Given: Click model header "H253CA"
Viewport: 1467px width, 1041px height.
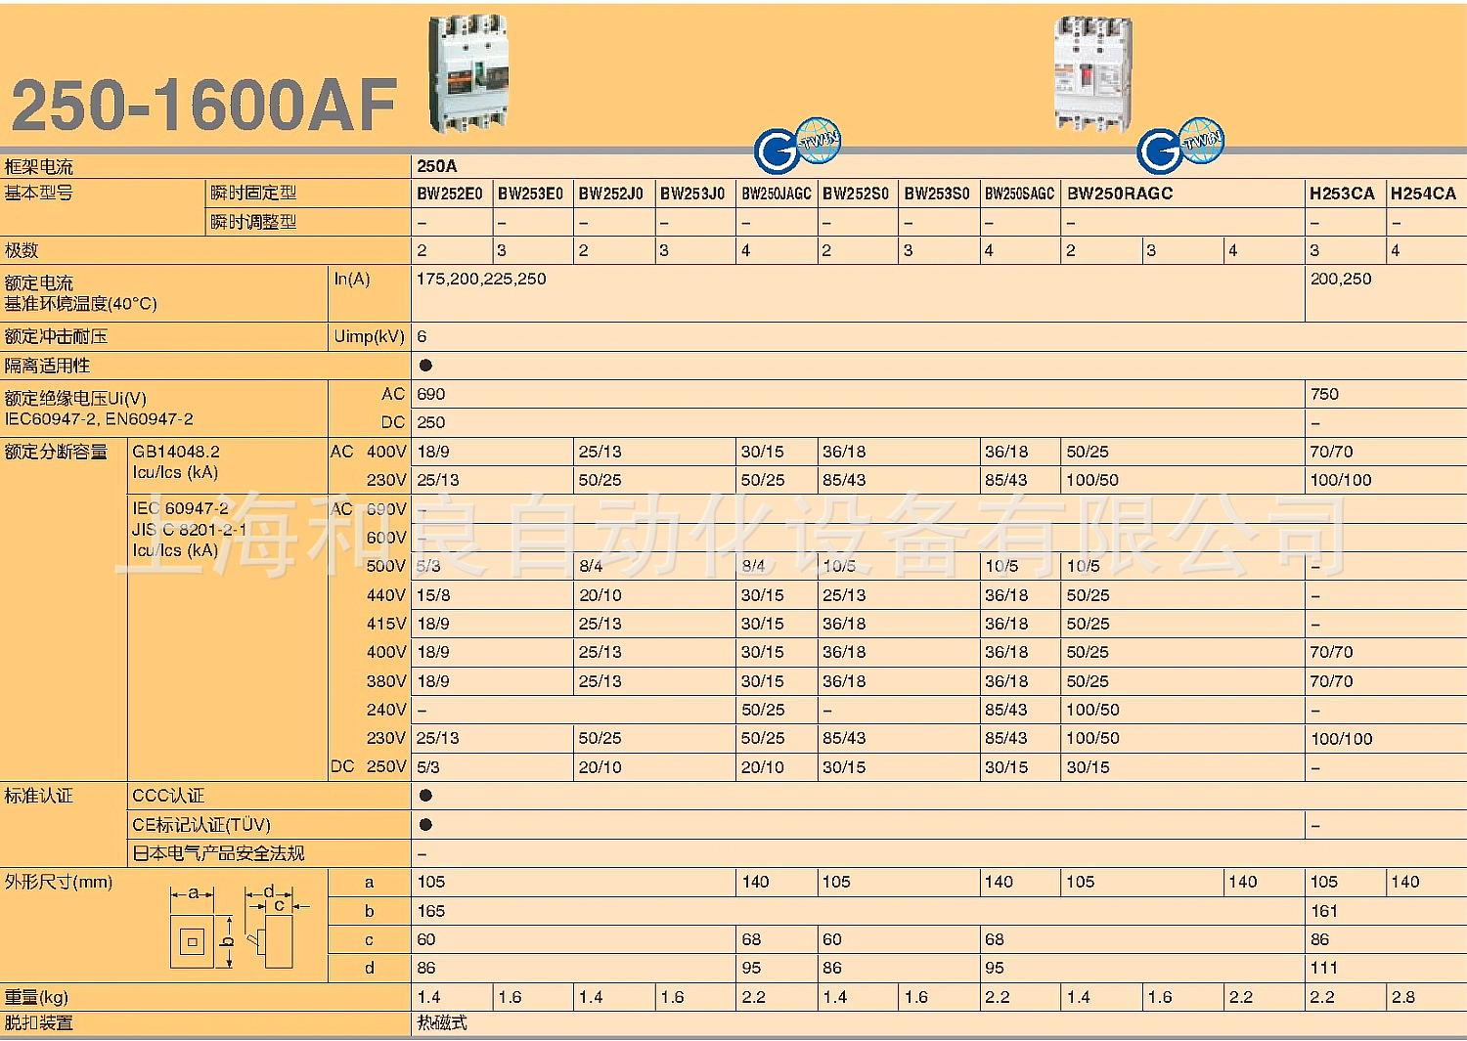Looking at the screenshot, I should (1342, 194).
